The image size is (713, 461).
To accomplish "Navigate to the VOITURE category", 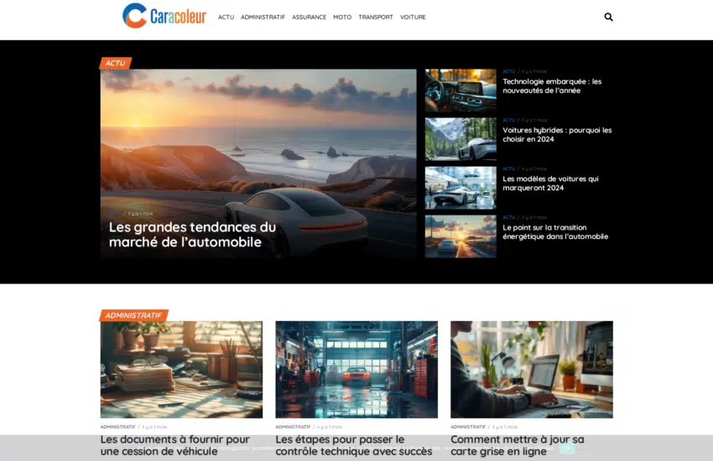I will point(413,18).
